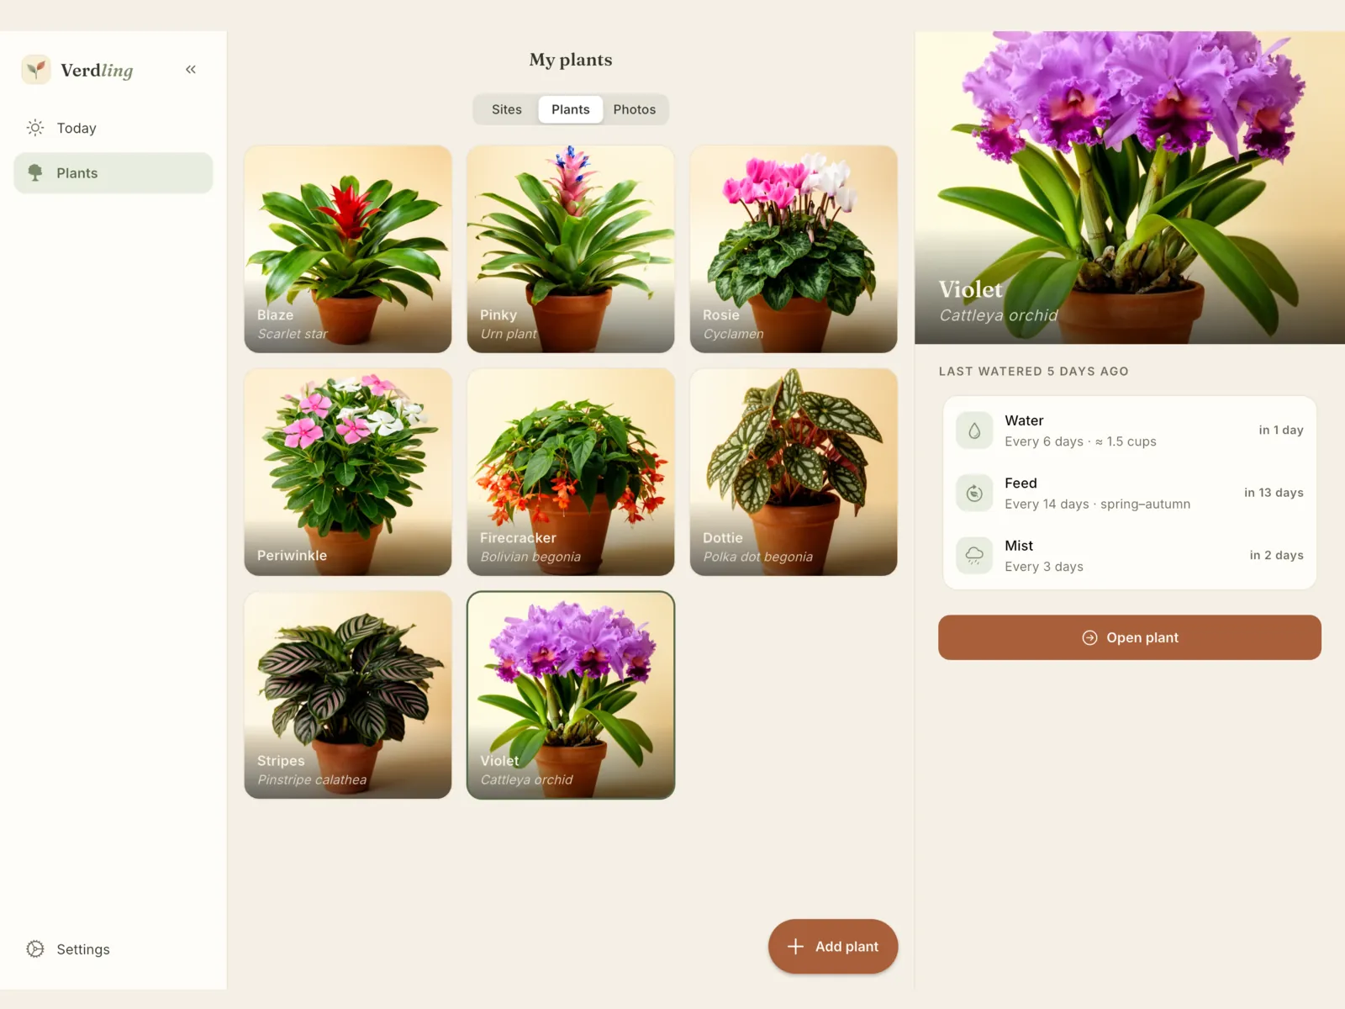Open the Dottie Polka dot begonia card
1345x1009 pixels.
coord(794,472)
